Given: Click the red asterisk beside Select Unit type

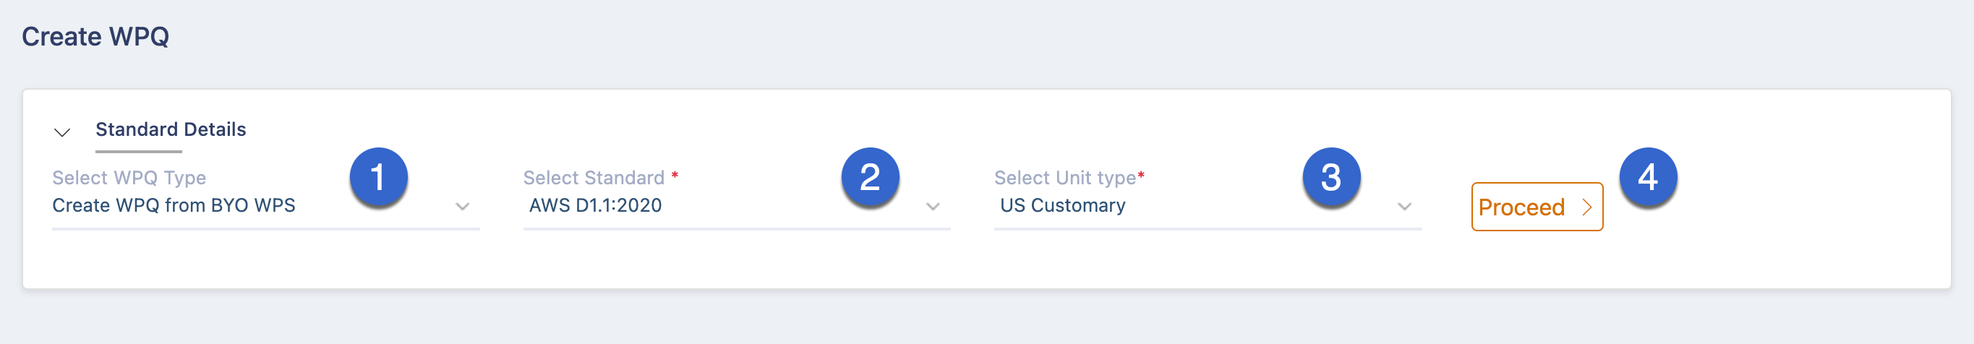Looking at the screenshot, I should (1140, 176).
